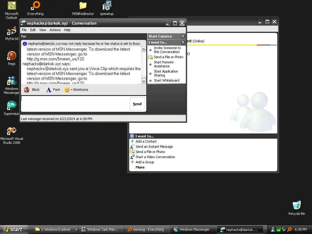This screenshot has width=312, height=234.
Task: Click Start Application Sharing link
Action: point(166,73)
